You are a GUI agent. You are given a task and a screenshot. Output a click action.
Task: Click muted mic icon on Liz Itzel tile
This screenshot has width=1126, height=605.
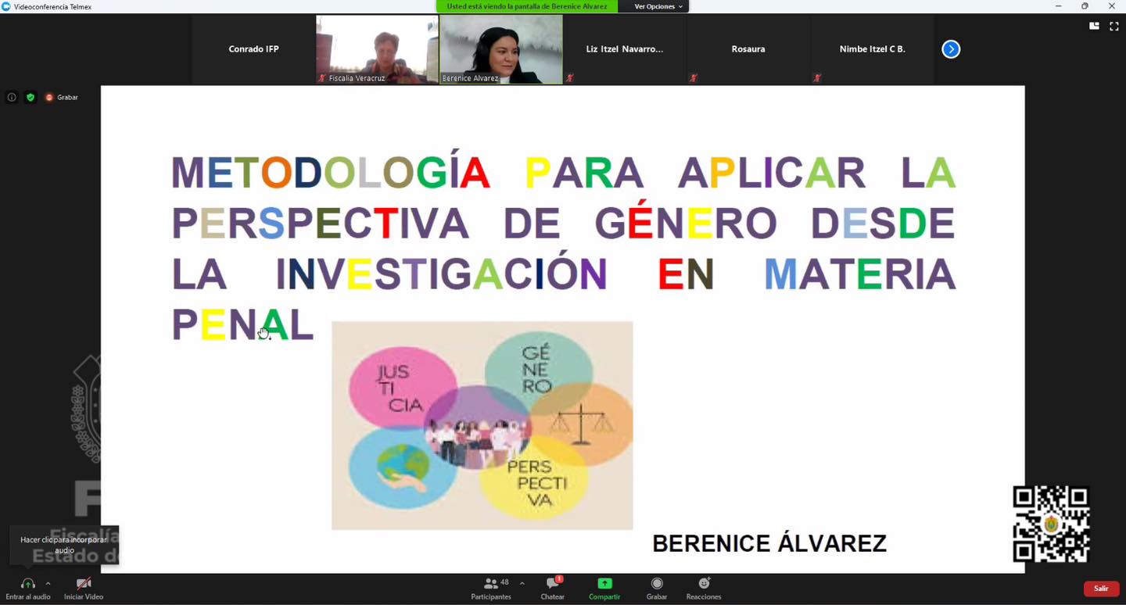coord(570,78)
